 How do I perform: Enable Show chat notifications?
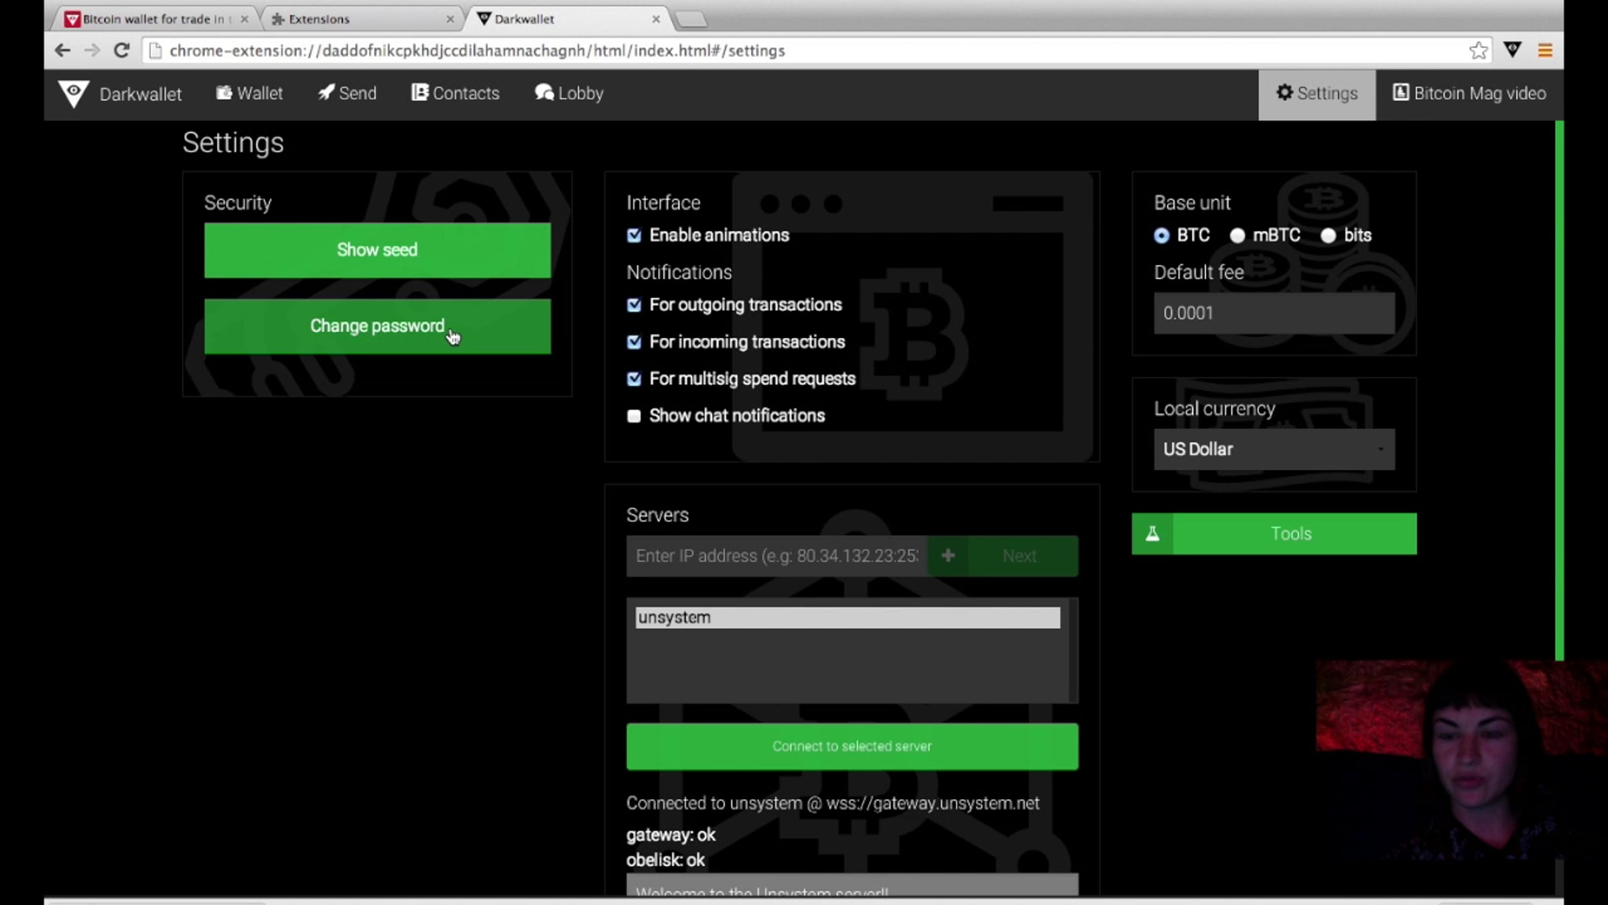[x=634, y=416]
